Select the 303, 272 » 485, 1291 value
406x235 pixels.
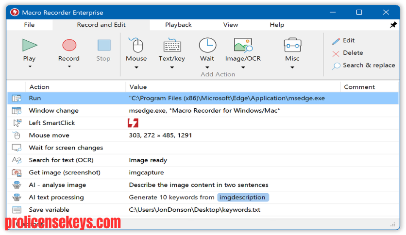coord(160,135)
